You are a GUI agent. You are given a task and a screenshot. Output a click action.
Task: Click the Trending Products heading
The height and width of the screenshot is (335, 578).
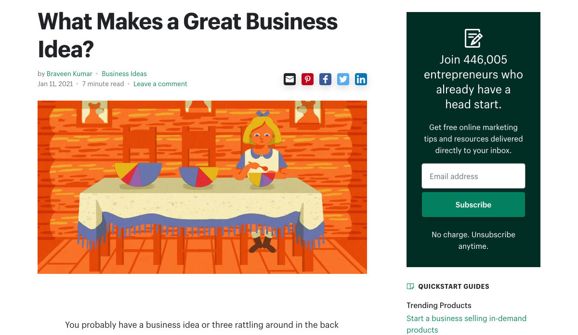[439, 305]
